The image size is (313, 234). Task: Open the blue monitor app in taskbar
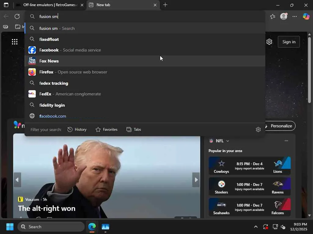(105, 227)
